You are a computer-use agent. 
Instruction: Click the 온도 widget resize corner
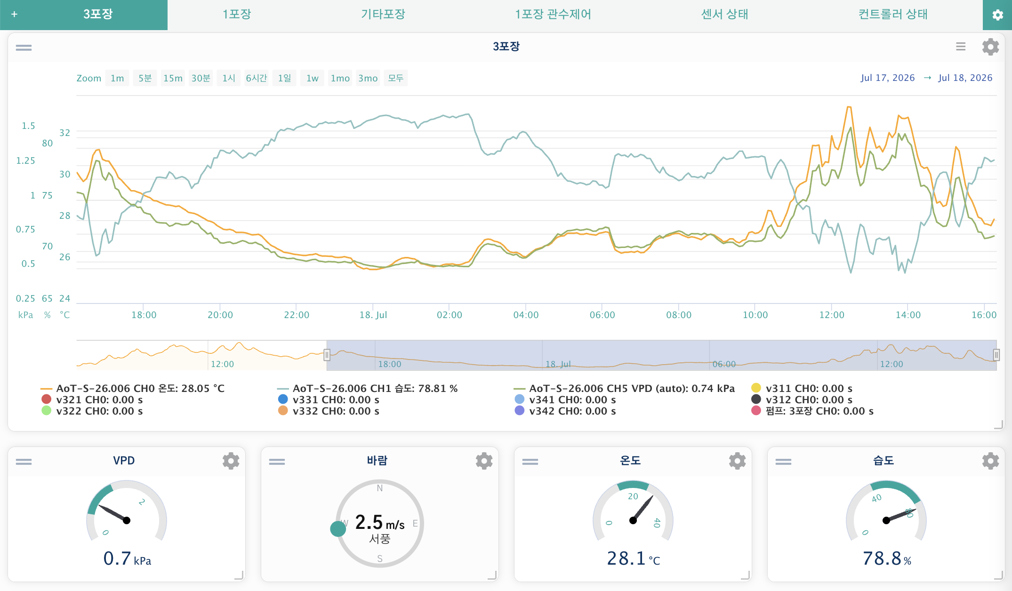point(746,575)
